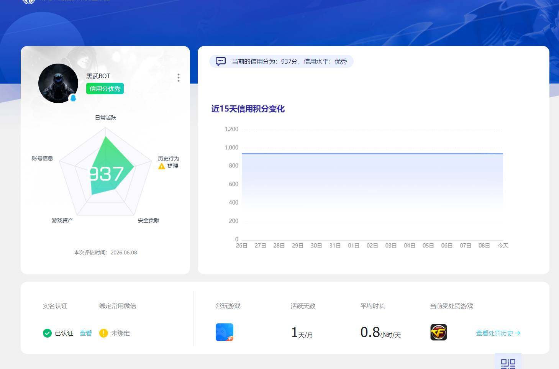The image size is (559, 369).
Task: Click the 安全贡献 radar axis label
Action: (x=149, y=220)
